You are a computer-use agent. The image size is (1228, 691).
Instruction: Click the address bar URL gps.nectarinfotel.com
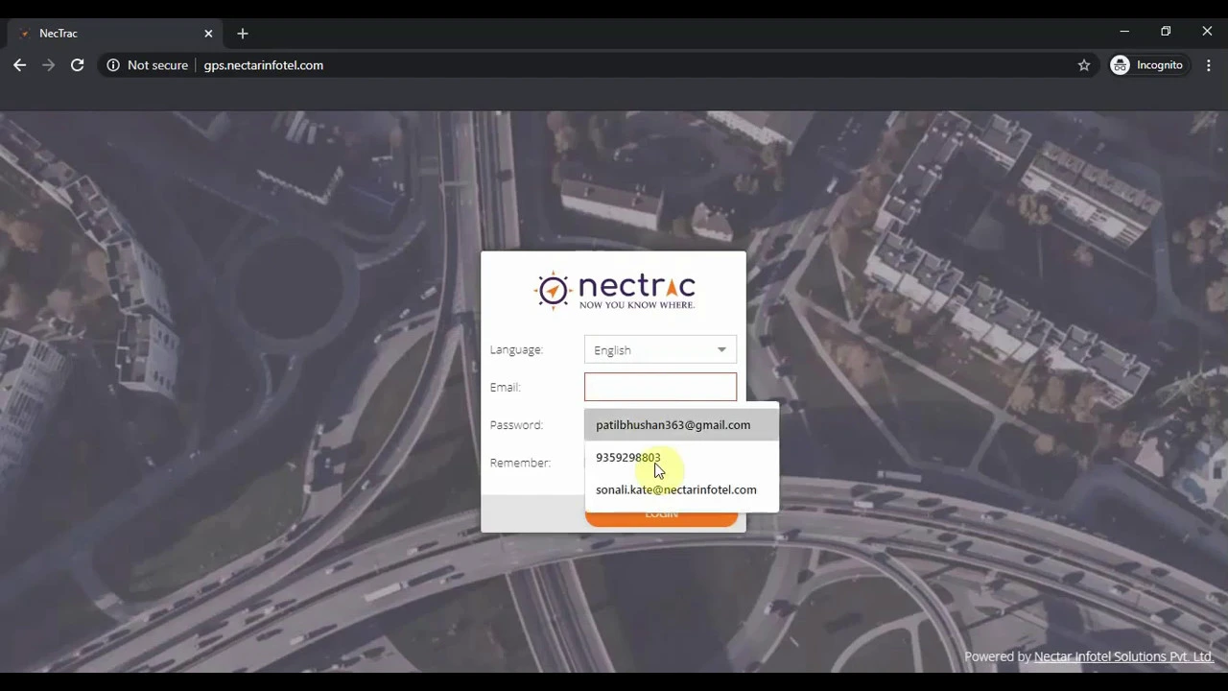(263, 65)
